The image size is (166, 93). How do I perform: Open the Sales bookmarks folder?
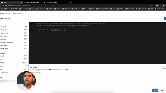(x=85, y=9)
